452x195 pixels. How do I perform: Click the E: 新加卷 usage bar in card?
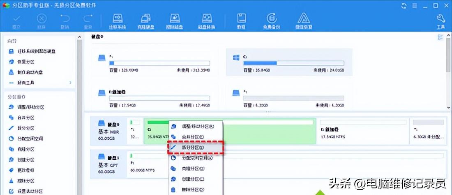159,98
